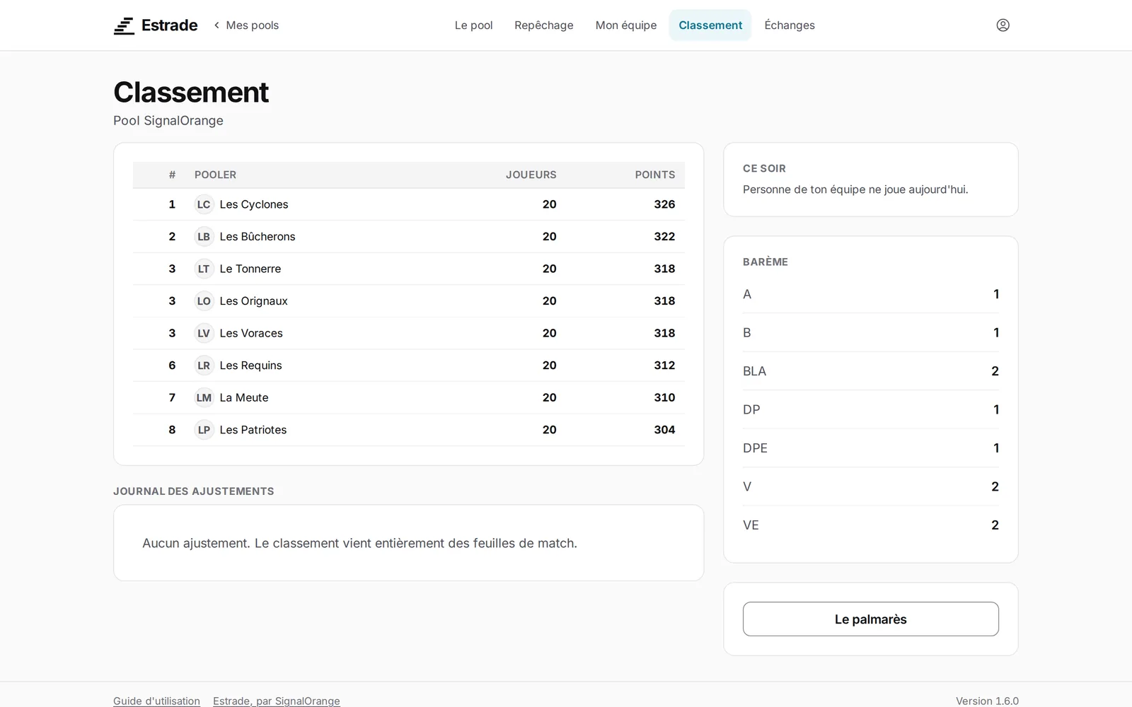
Task: Click the LP avatar for Les Patriotes
Action: click(x=204, y=430)
